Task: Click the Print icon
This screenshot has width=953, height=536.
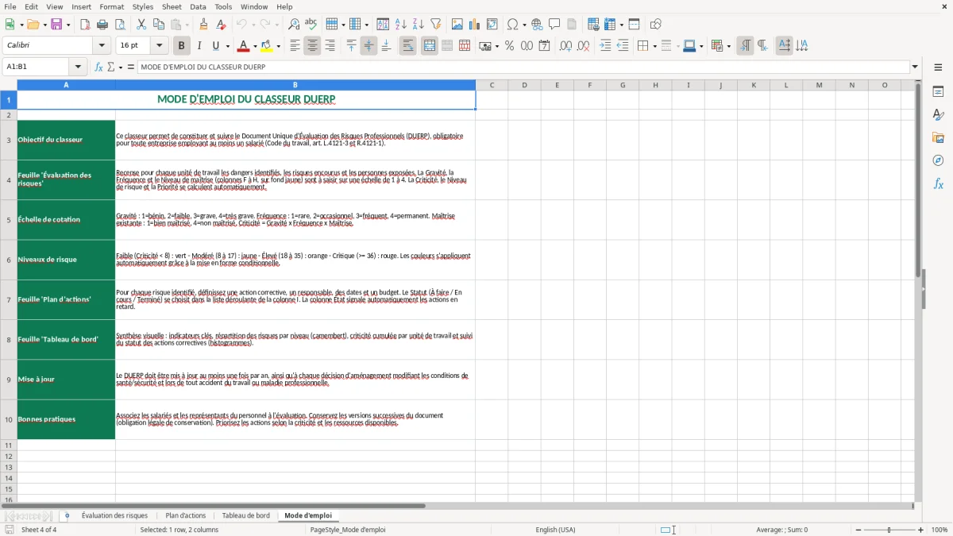Action: pos(102,25)
